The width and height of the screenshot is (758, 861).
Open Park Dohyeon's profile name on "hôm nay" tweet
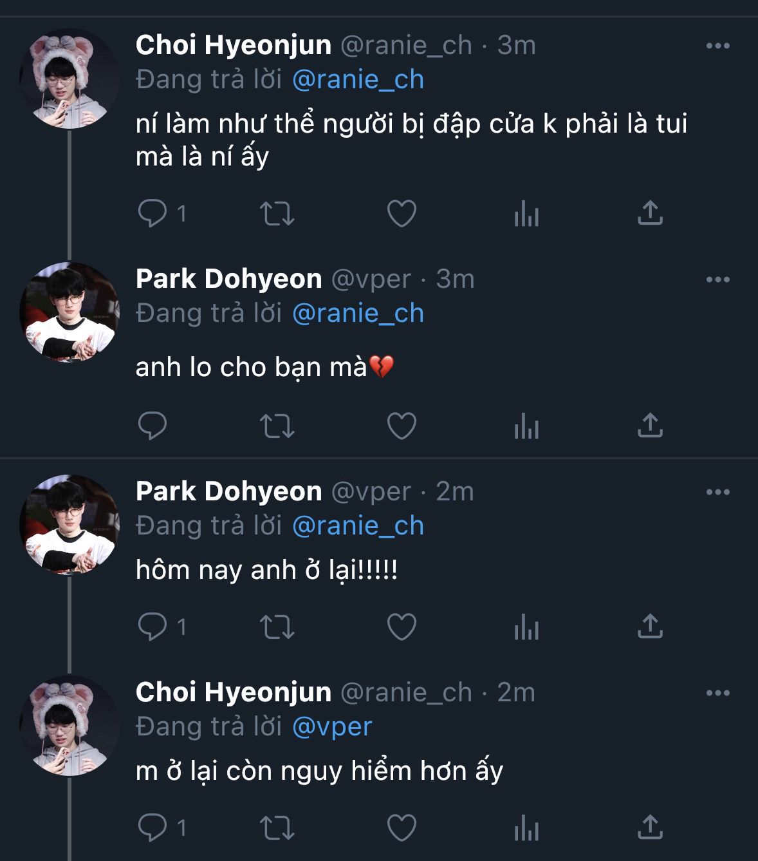pyautogui.click(x=228, y=491)
